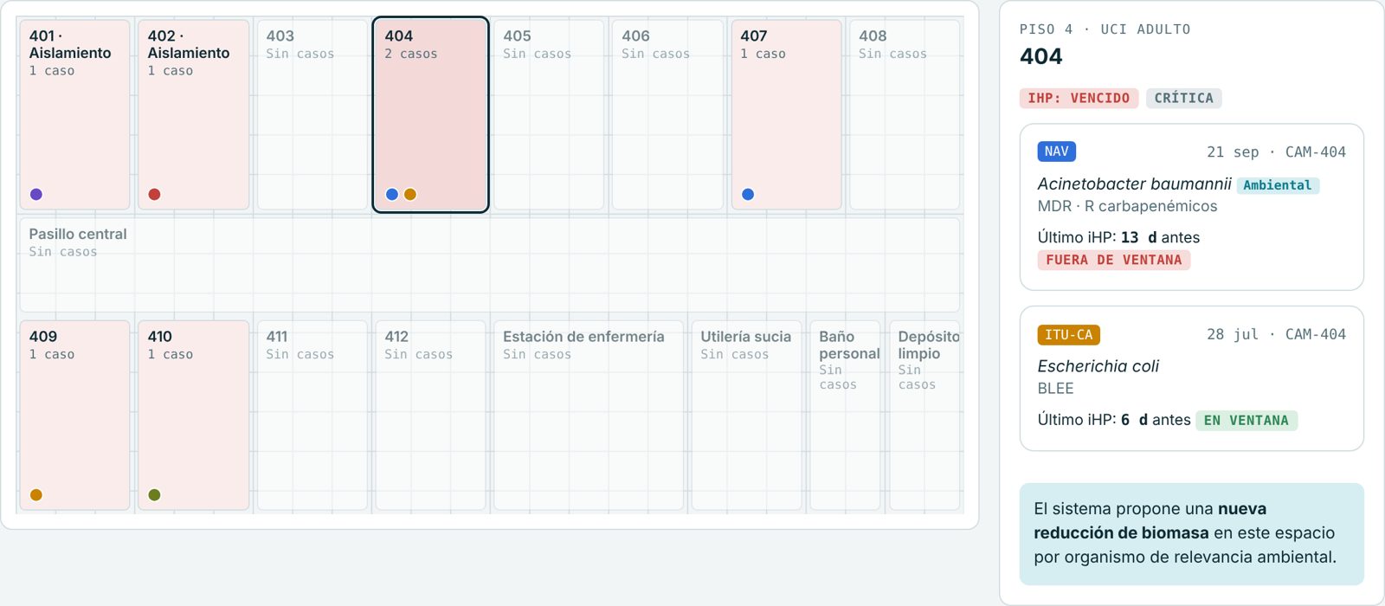
Task: Click the NAV badge on Acinetobacter card
Action: (x=1056, y=151)
